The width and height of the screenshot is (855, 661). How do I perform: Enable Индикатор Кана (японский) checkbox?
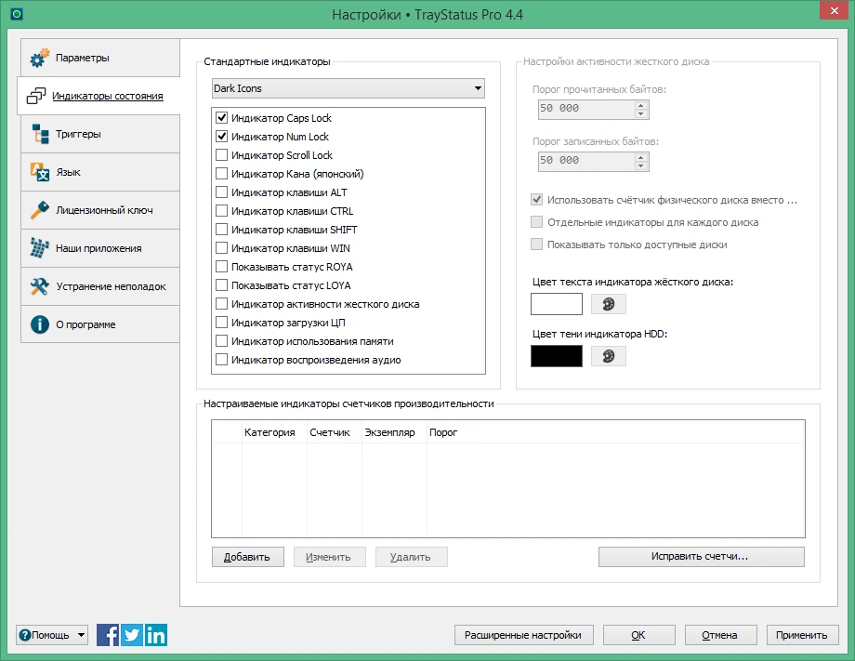[x=221, y=174]
